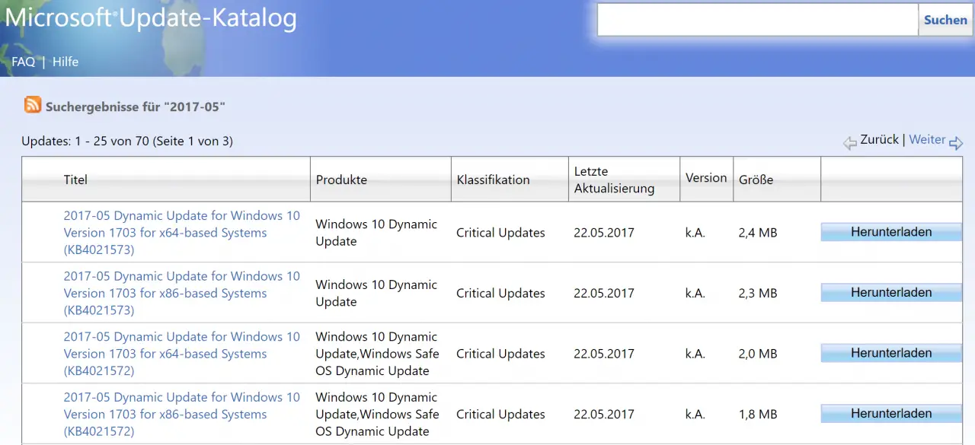The width and height of the screenshot is (975, 445).
Task: Go to the next results page via Weiter
Action: (927, 140)
